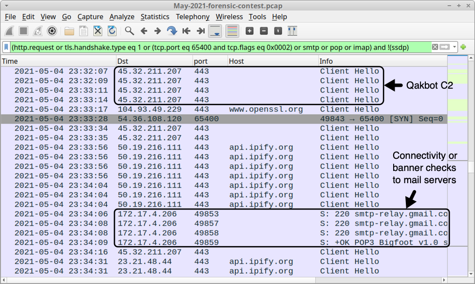Clear the display filter with X button
The image size is (475, 284).
(x=435, y=47)
